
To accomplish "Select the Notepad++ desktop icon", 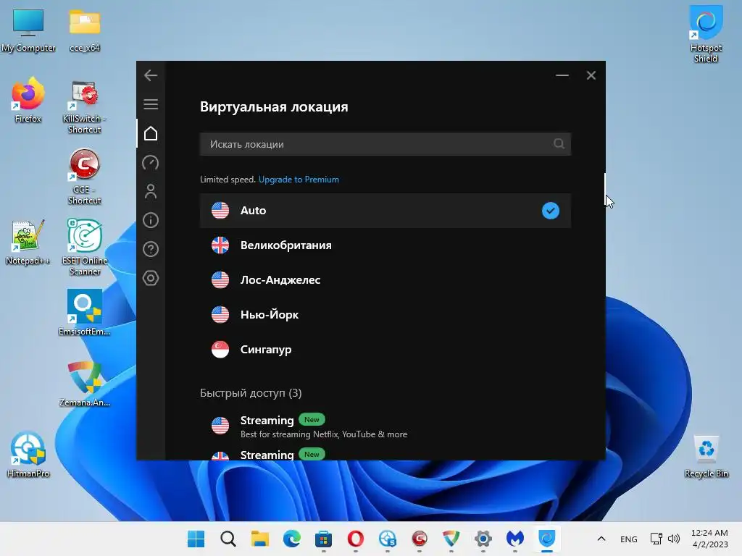I will tap(28, 242).
